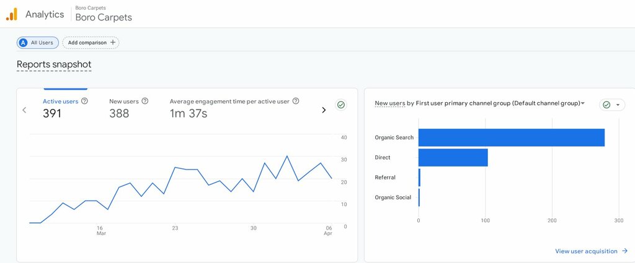Image resolution: width=635 pixels, height=263 pixels.
Task: Click the underlined New users metric label
Action: tap(389, 103)
